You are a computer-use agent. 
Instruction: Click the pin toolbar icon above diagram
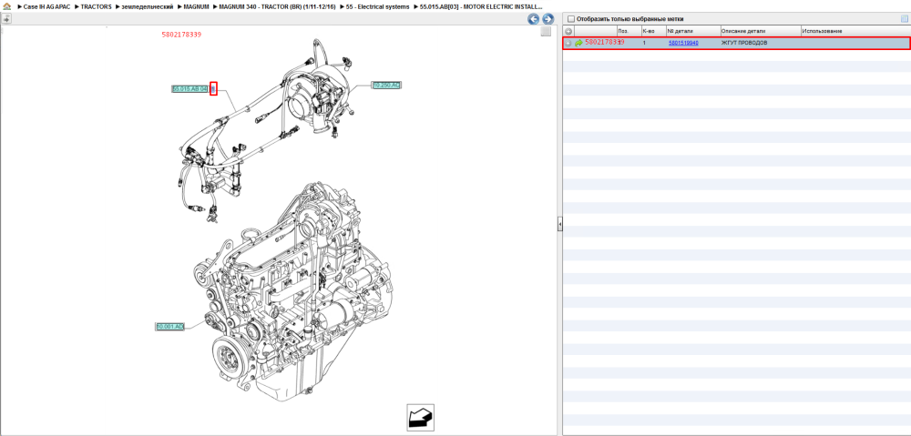click(x=6, y=18)
